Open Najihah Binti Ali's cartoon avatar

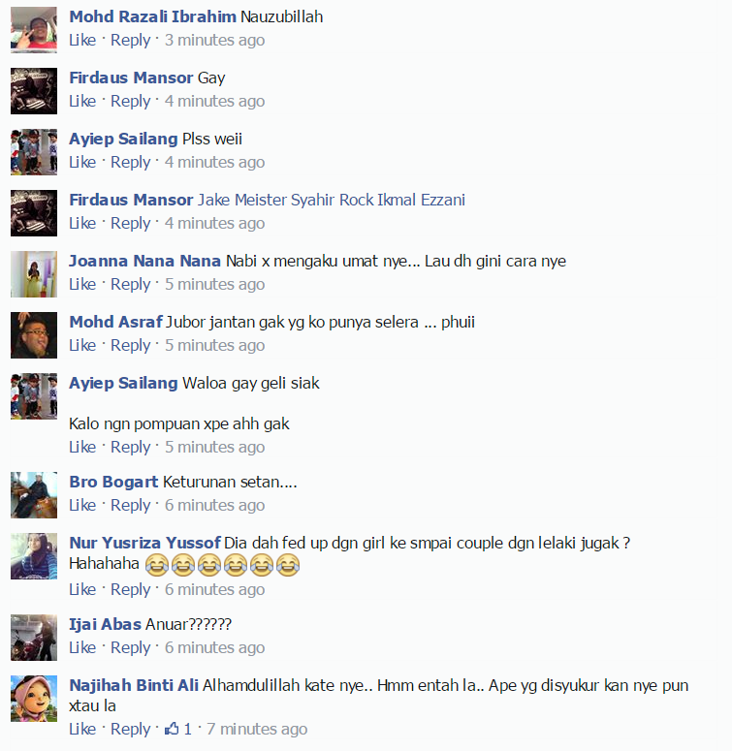click(x=34, y=699)
